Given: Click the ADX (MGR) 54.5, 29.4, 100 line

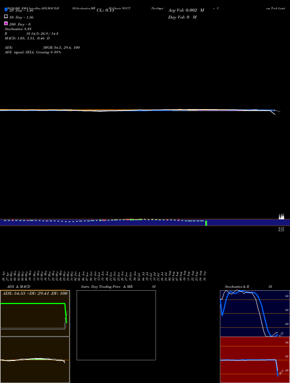Looking at the screenshot, I should [42, 48].
